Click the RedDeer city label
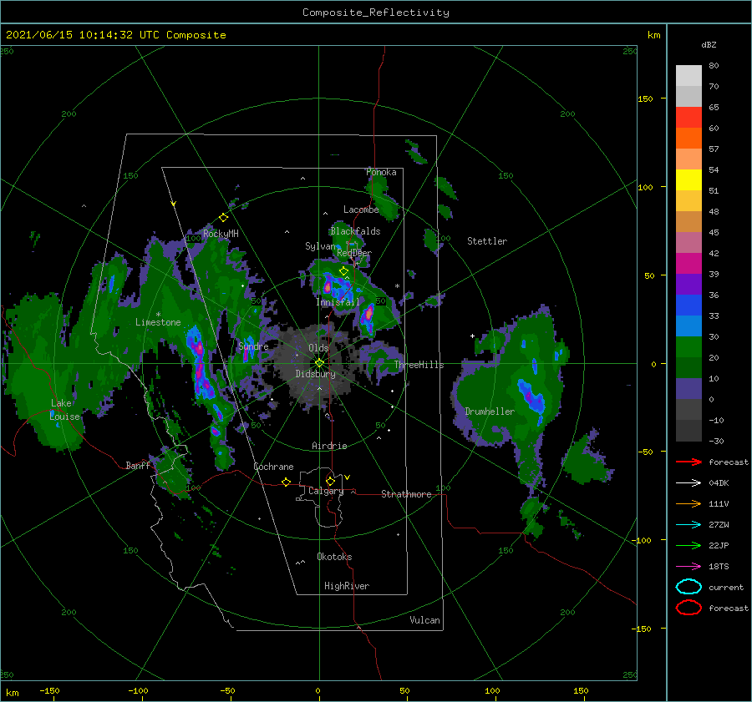The image size is (752, 702). pos(354,253)
